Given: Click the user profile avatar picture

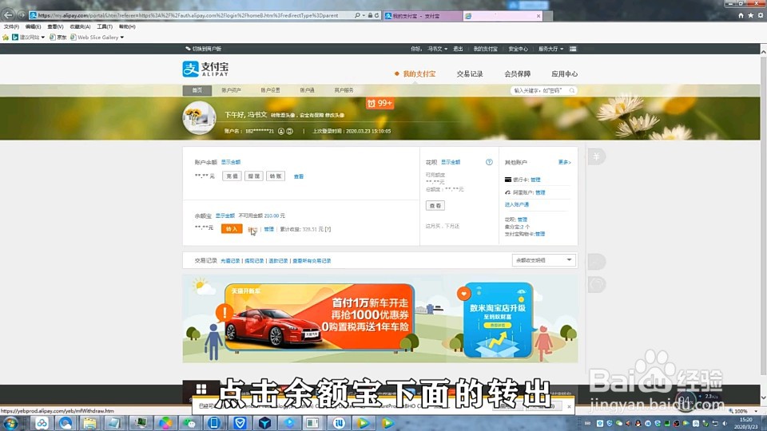Looking at the screenshot, I should pyautogui.click(x=199, y=118).
